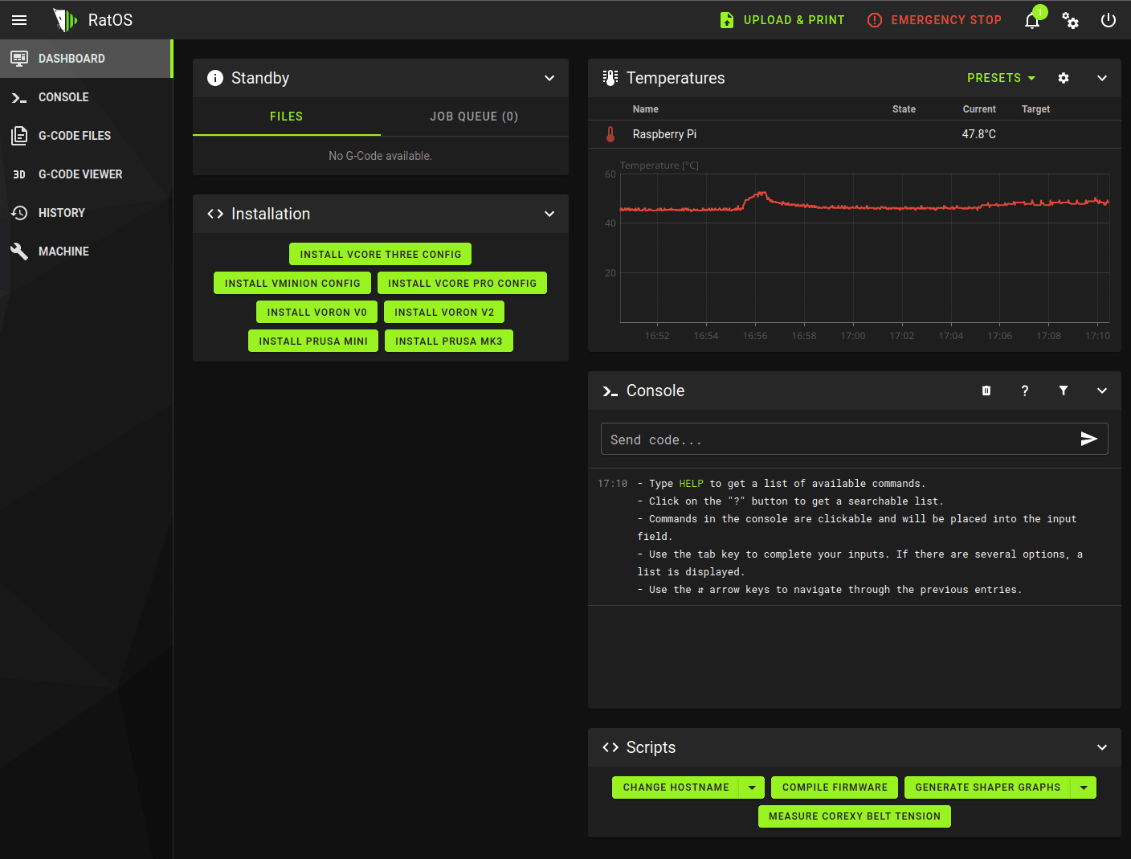Click Generate Shaper Graphs button
This screenshot has height=859, width=1131.
(987, 787)
